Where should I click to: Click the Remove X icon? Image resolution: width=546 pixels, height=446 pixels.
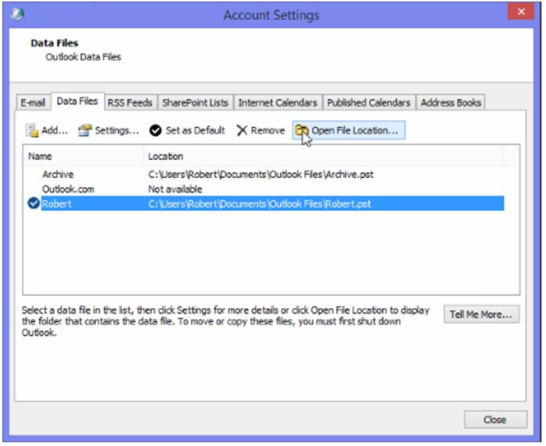(x=242, y=130)
